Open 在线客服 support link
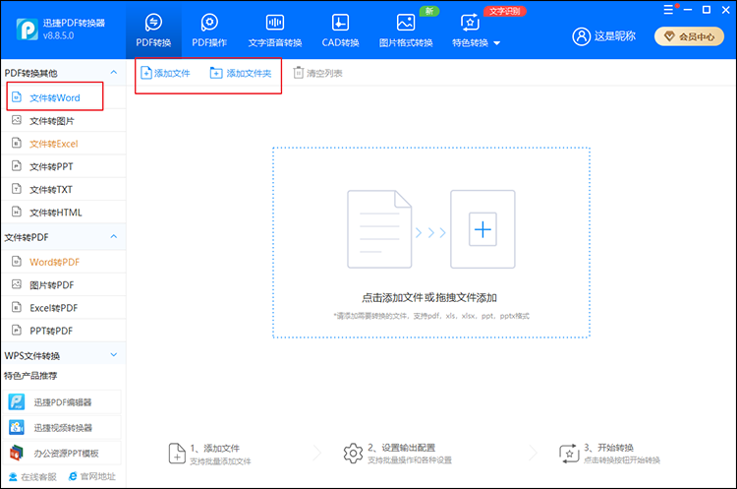Image resolution: width=737 pixels, height=489 pixels. click(x=32, y=477)
